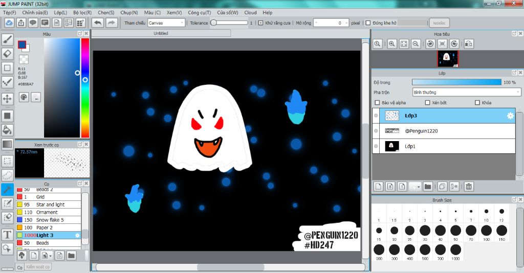
Task: Select the Select Pen tool
Action: coord(7,203)
